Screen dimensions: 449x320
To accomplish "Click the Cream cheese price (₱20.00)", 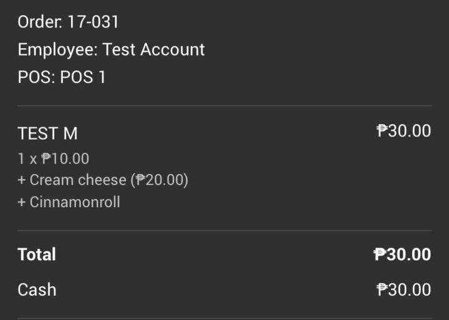I will pyautogui.click(x=160, y=180).
